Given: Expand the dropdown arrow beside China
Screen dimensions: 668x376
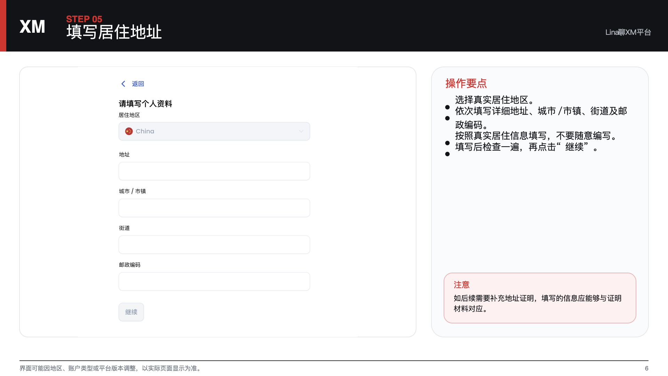Looking at the screenshot, I should click(x=301, y=131).
